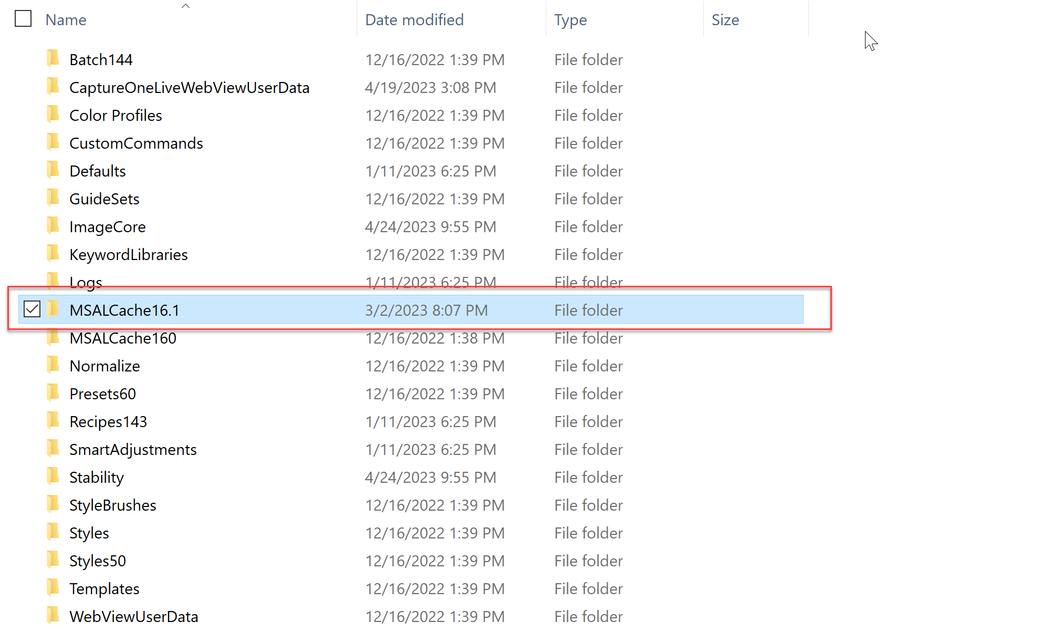
Task: Click the GuideSets folder icon
Action: [x=53, y=198]
